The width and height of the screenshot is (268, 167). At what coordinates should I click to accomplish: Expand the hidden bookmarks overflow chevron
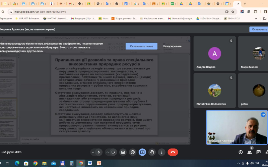256,19
